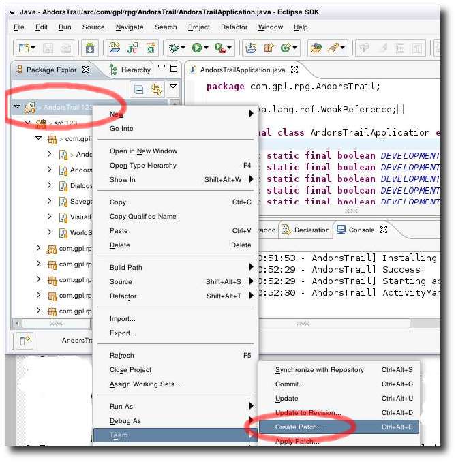Maximize the Package Explorer view panel
This screenshot has width=456, height=462.
point(174,69)
